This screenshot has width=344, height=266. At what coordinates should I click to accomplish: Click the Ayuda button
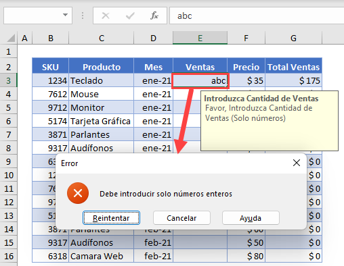click(251, 218)
